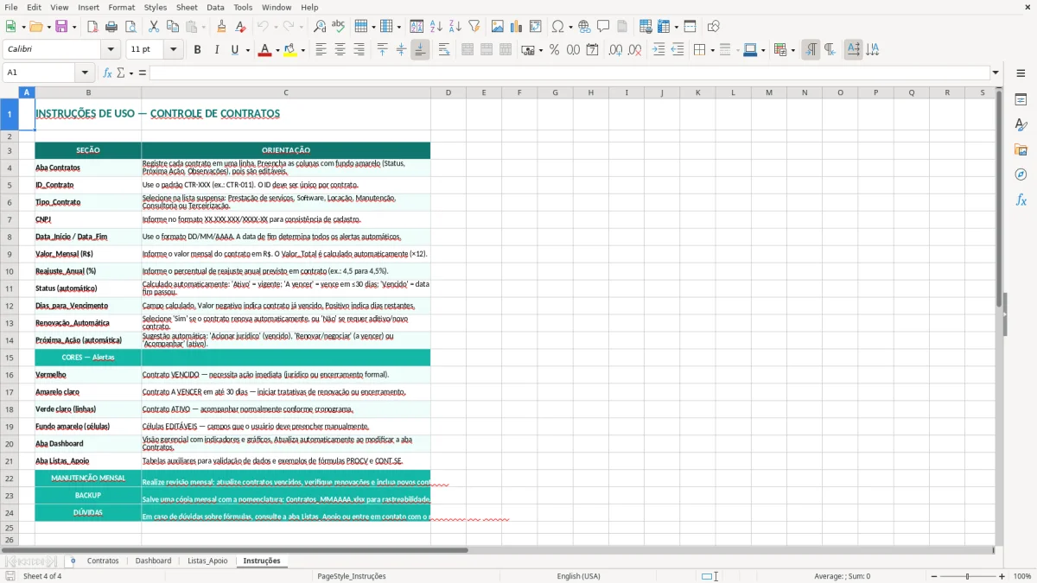Image resolution: width=1037 pixels, height=583 pixels.
Task: Apply the yellow background color swatch
Action: [x=290, y=50]
